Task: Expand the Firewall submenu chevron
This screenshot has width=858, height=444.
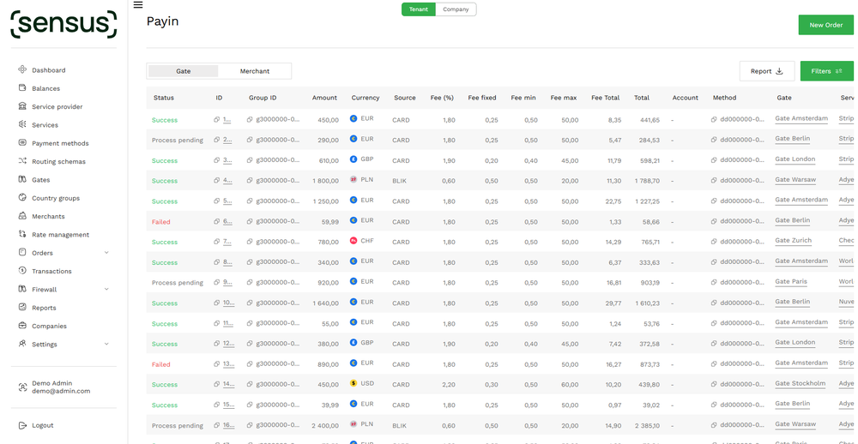Action: pos(106,289)
